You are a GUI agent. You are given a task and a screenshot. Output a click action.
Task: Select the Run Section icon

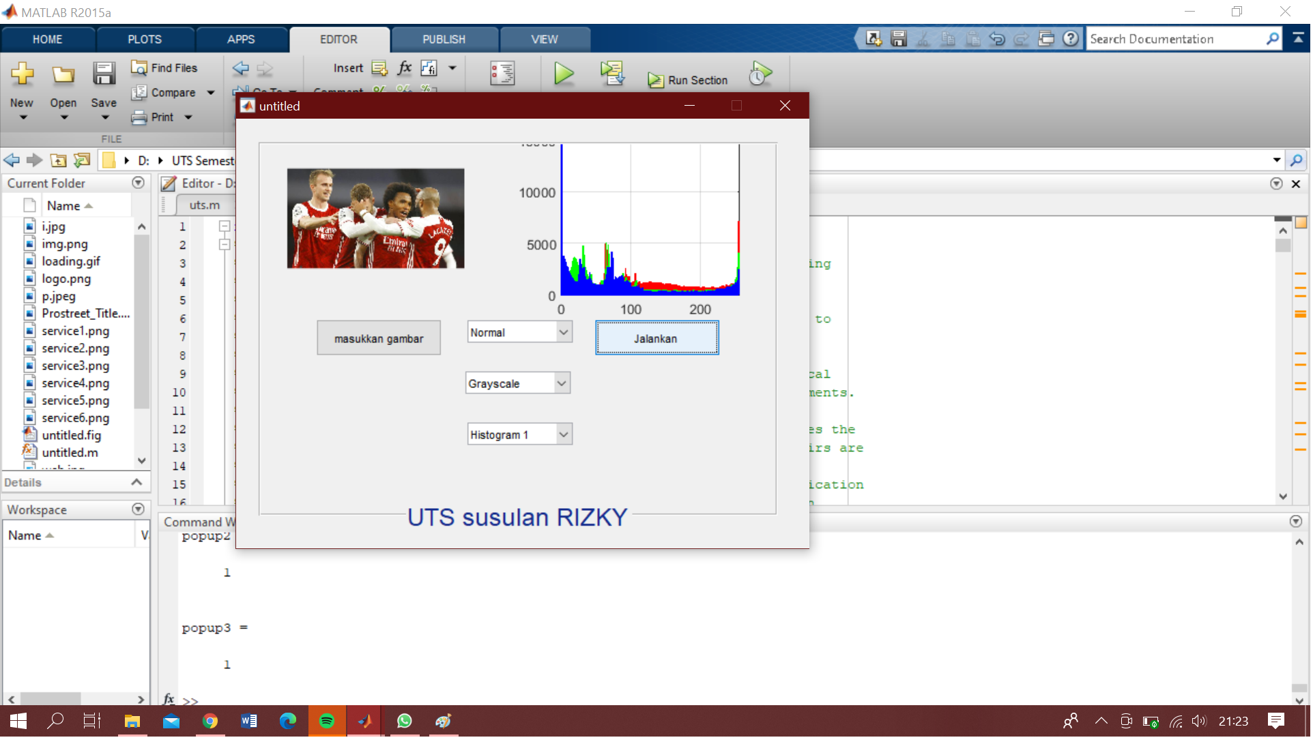[x=687, y=80]
